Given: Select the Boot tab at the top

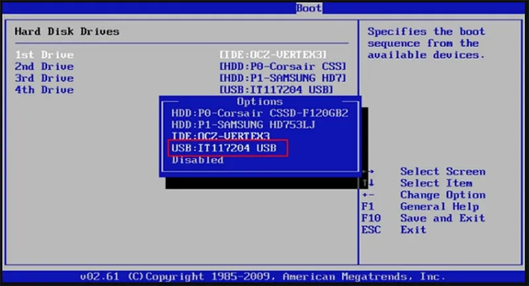Looking at the screenshot, I should (309, 8).
